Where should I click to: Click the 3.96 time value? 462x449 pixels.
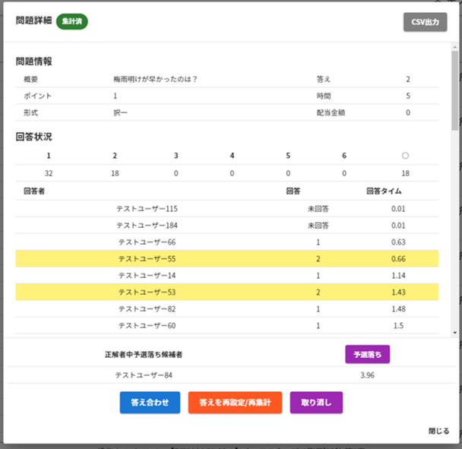coord(368,375)
